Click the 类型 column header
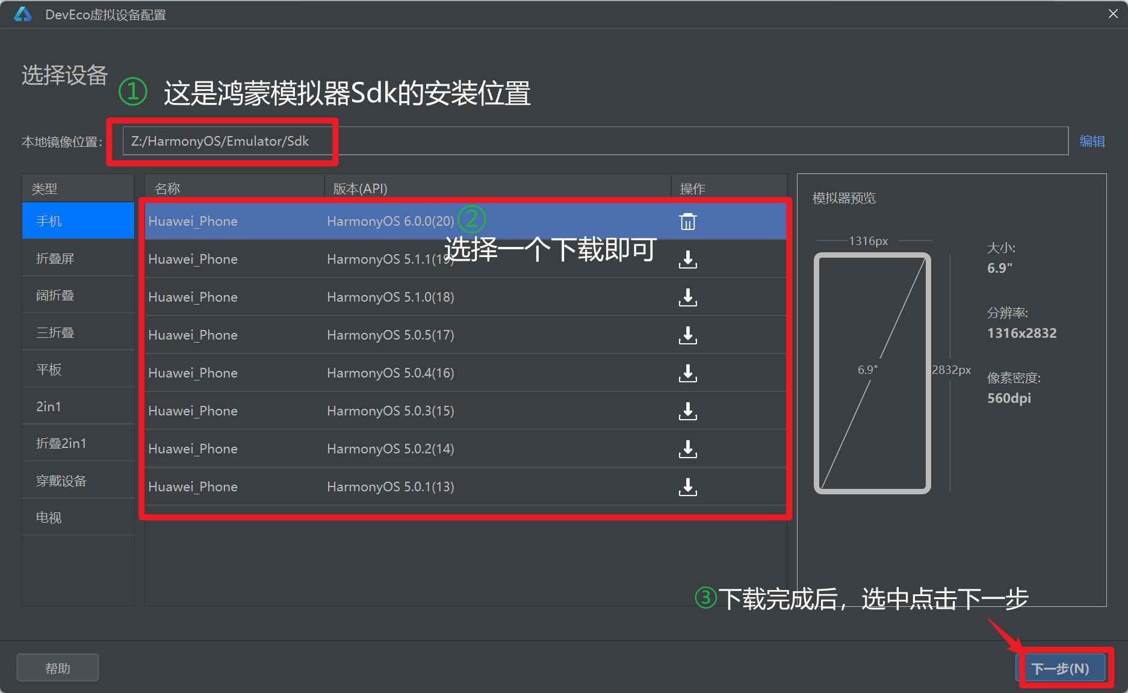Viewport: 1128px width, 693px height. [x=78, y=188]
